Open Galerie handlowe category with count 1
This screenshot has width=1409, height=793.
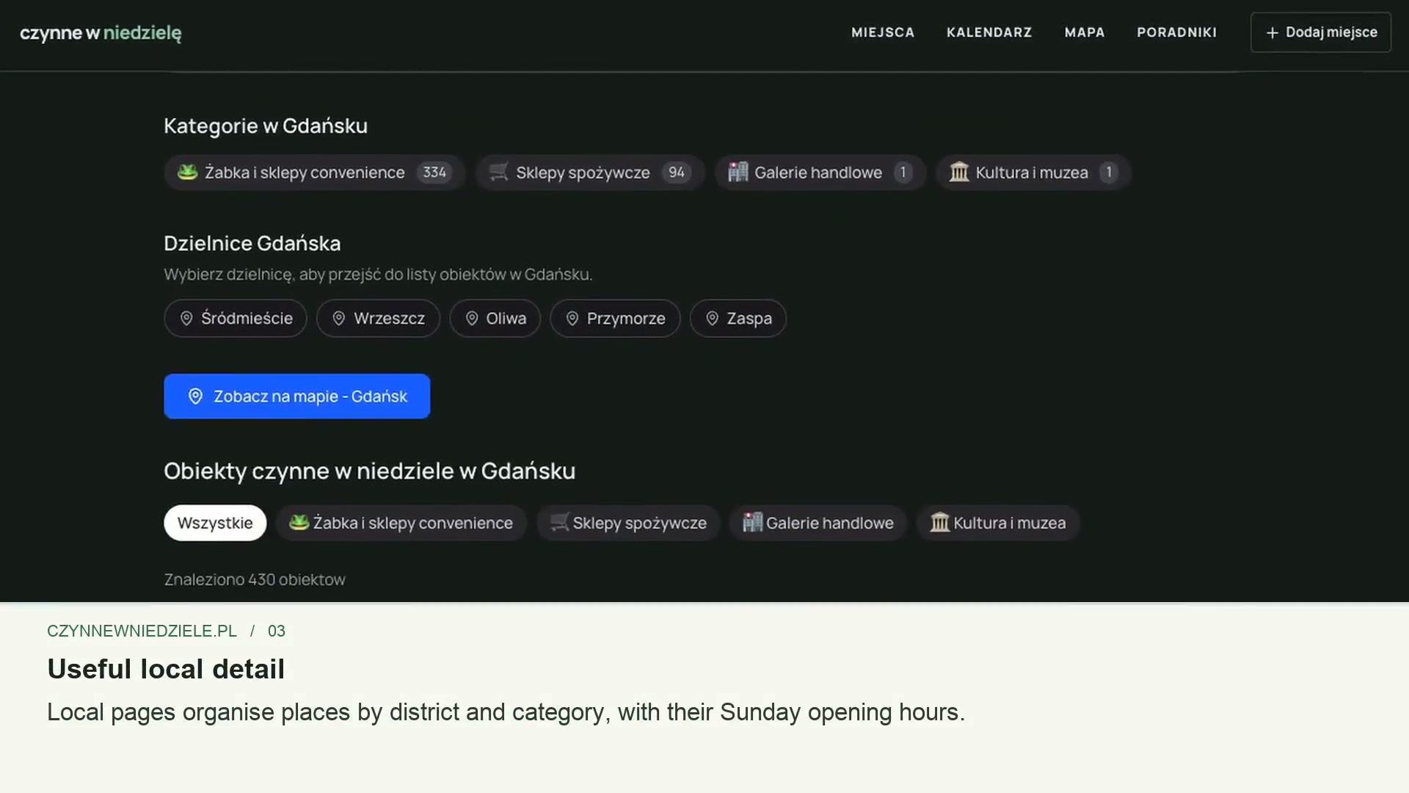point(820,173)
